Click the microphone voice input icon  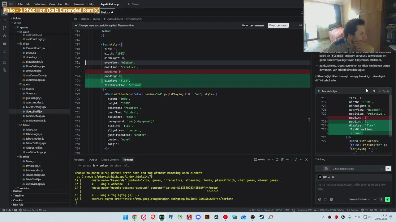(x=381, y=199)
